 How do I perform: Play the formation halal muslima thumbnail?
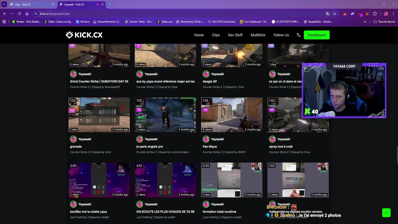(x=232, y=180)
